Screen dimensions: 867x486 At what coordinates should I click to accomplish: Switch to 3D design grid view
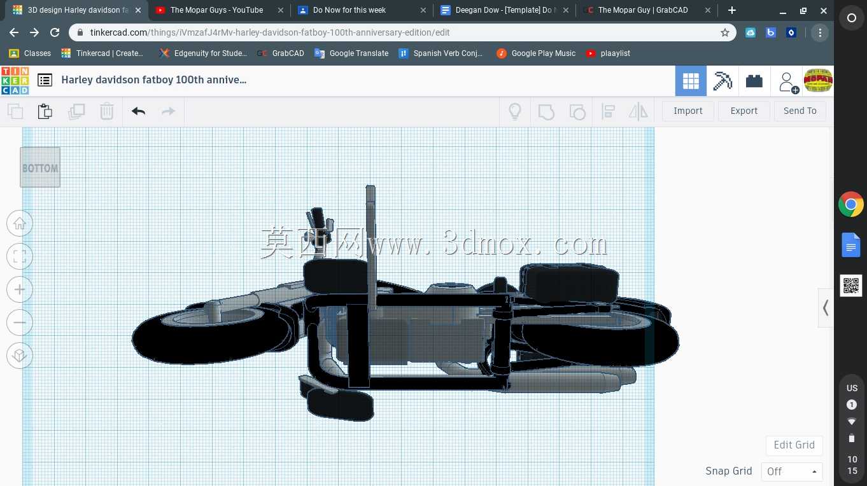tap(691, 81)
